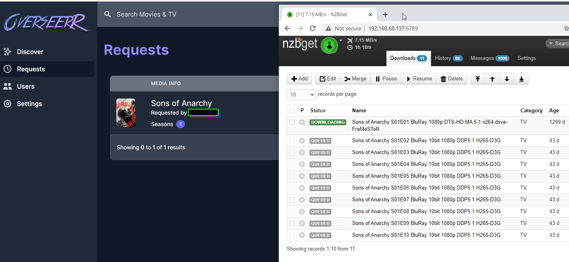This screenshot has height=262, width=569.
Task: Go back in the browser
Action: click(x=287, y=28)
